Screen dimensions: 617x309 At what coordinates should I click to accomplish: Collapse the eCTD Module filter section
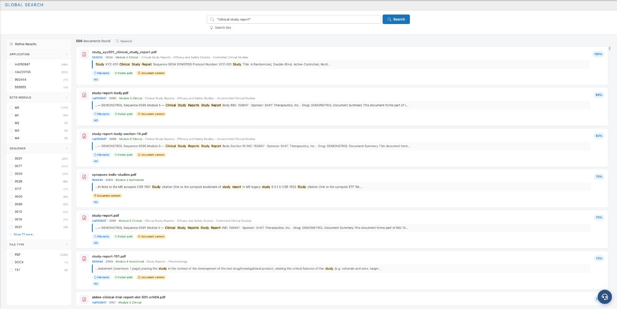[x=67, y=97]
